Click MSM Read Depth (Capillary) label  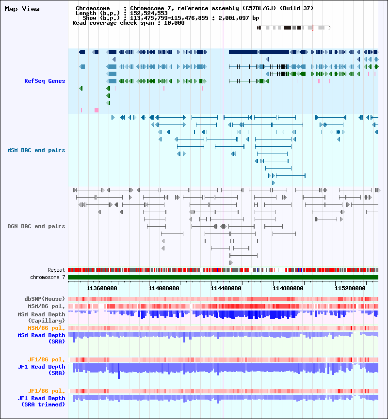pos(42,317)
